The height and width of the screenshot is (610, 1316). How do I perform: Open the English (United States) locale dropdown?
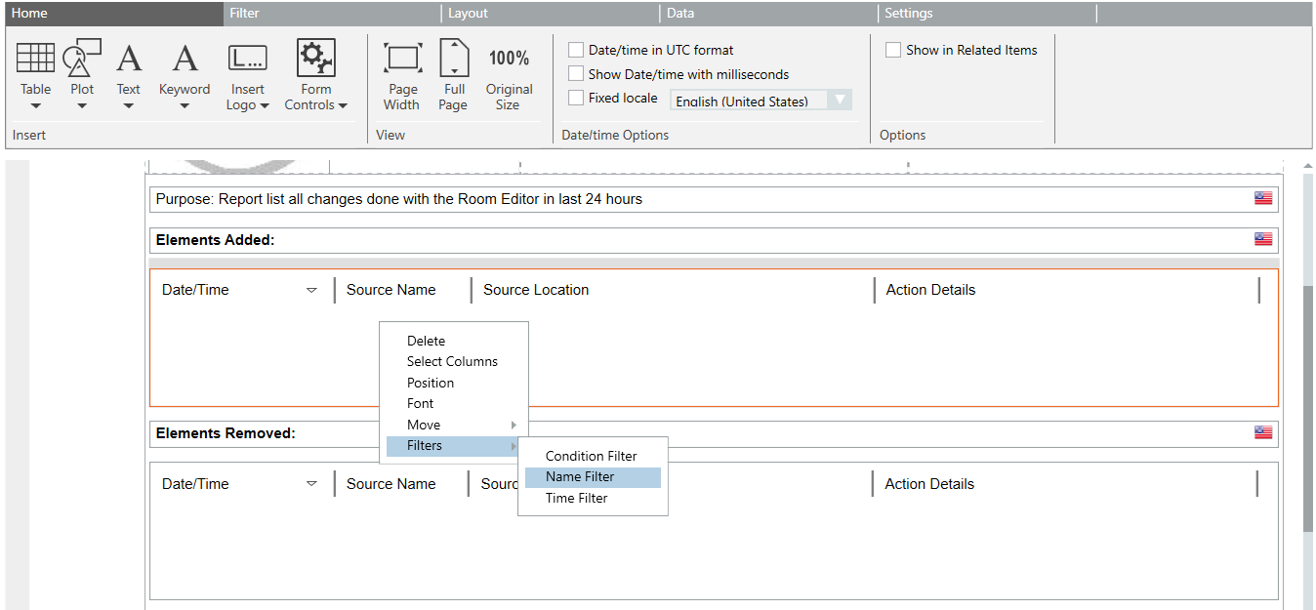click(x=839, y=101)
